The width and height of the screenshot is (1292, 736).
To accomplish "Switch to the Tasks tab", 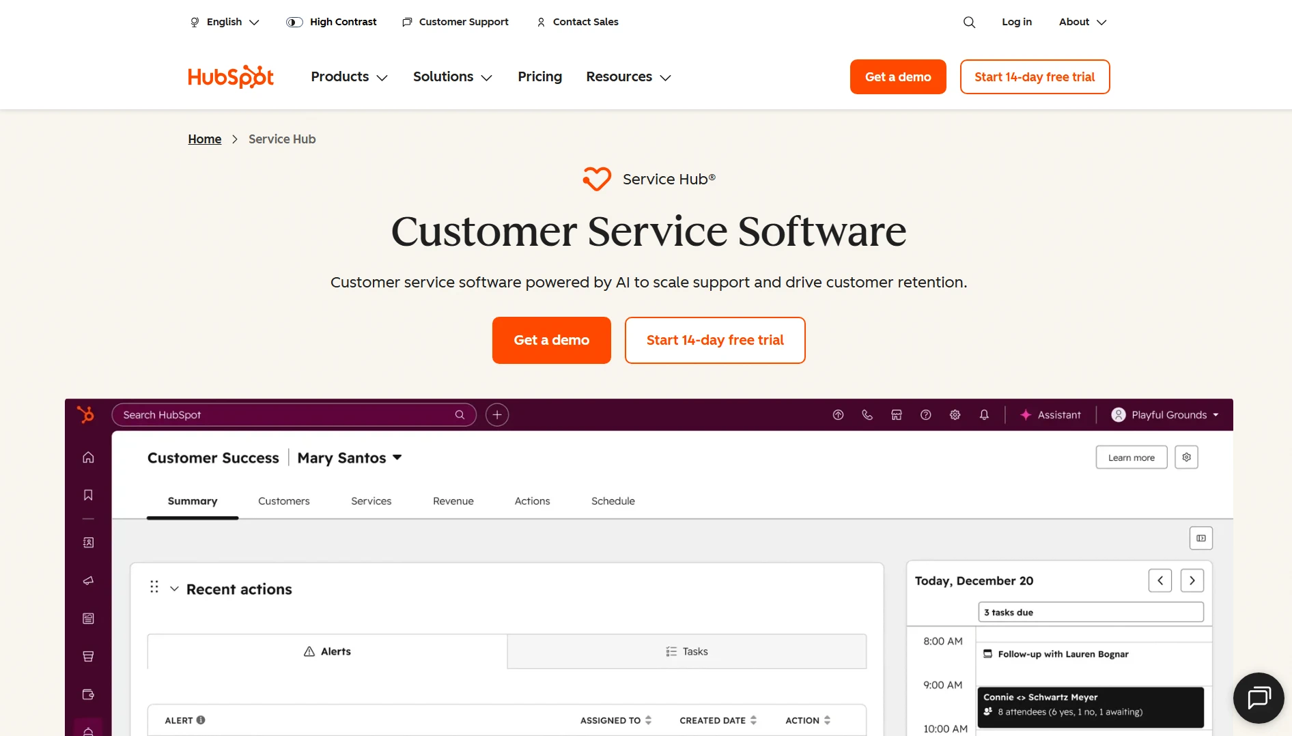I will click(x=686, y=651).
